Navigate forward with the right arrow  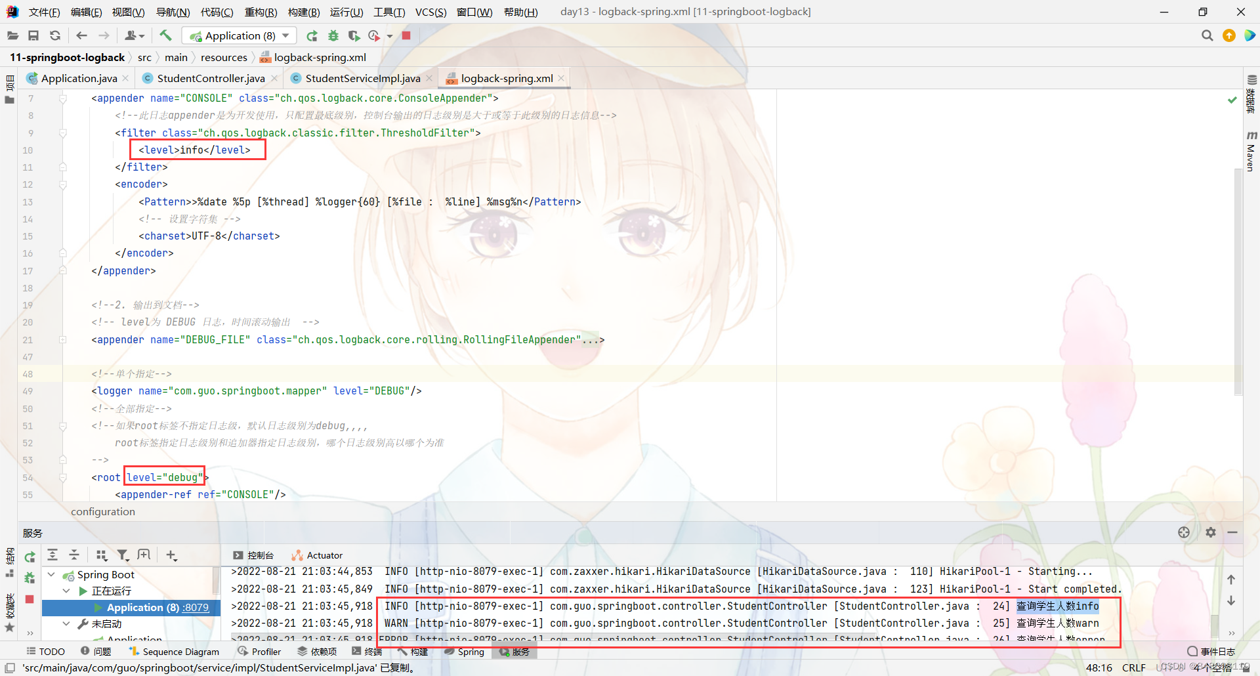point(104,35)
